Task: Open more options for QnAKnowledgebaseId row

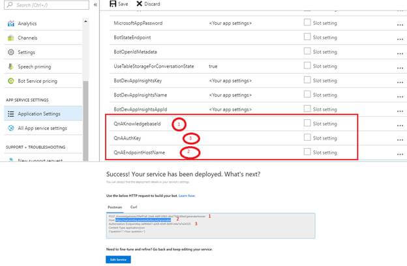Action: [400, 126]
